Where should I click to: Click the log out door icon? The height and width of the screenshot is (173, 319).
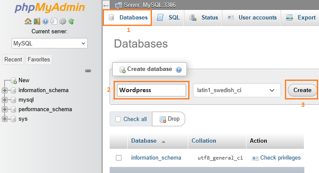tap(37, 21)
